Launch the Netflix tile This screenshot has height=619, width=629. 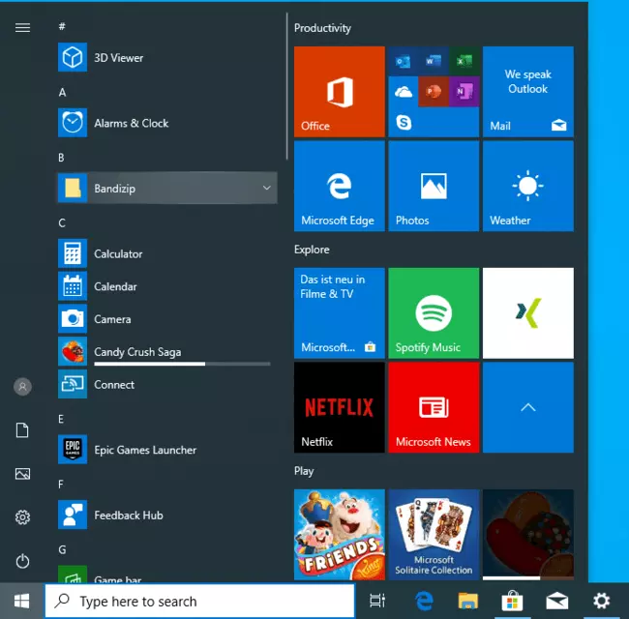tap(339, 407)
